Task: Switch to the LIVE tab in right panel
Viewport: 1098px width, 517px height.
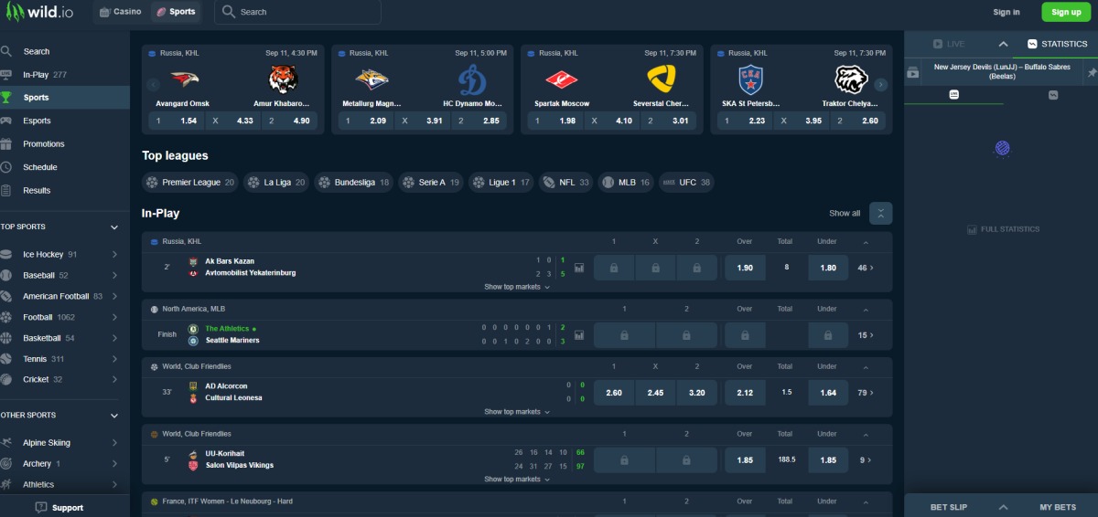Action: 949,44
